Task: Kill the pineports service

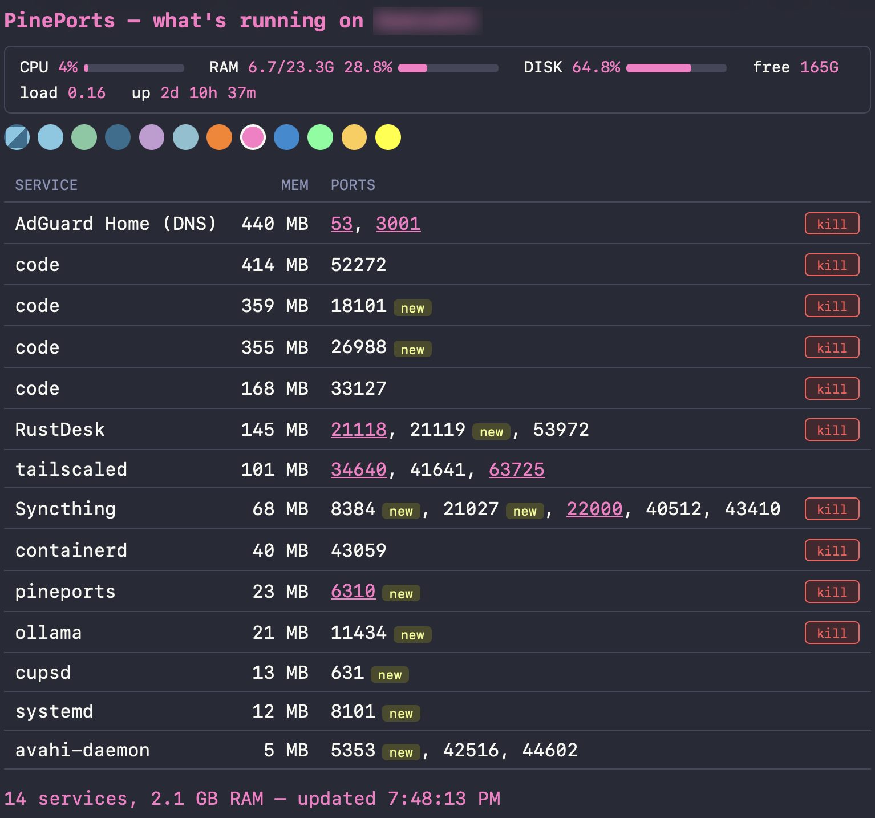Action: (x=832, y=592)
